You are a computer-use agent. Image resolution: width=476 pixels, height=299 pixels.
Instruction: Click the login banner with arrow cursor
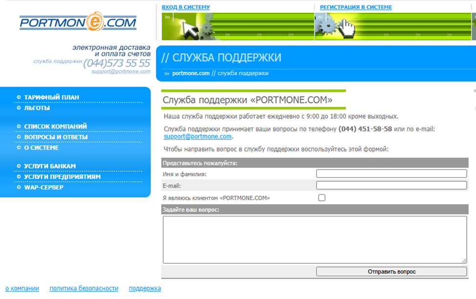(238, 26)
